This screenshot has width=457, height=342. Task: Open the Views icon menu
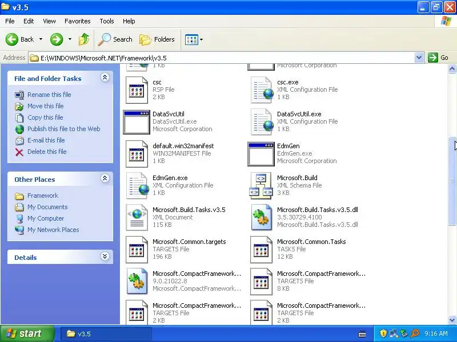tap(191, 39)
